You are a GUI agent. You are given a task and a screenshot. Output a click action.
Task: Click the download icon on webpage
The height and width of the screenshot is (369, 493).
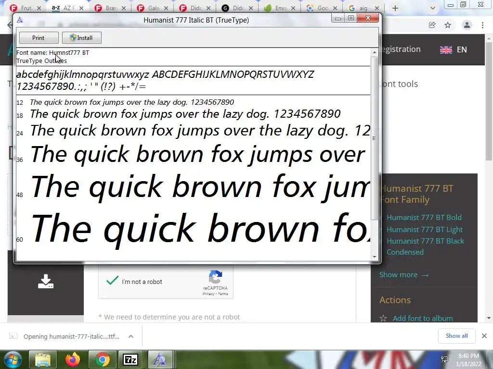click(x=46, y=282)
